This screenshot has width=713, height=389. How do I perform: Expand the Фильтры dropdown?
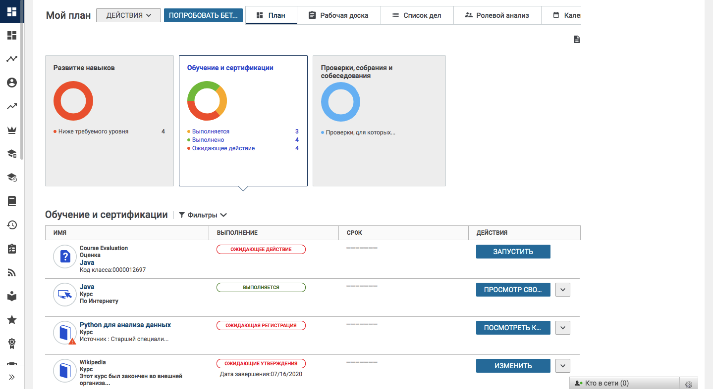tap(203, 215)
